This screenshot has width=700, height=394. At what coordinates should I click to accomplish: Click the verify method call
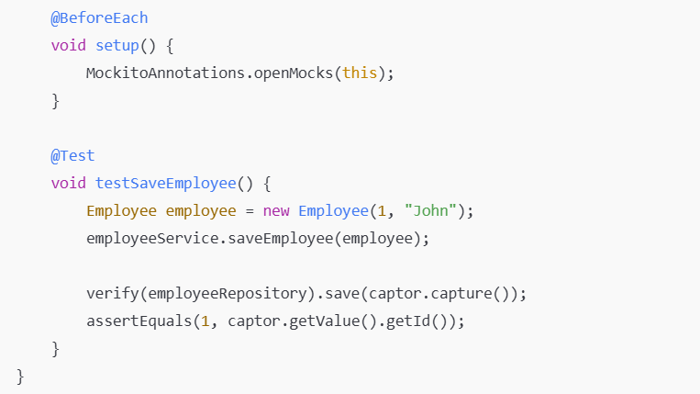click(112, 294)
